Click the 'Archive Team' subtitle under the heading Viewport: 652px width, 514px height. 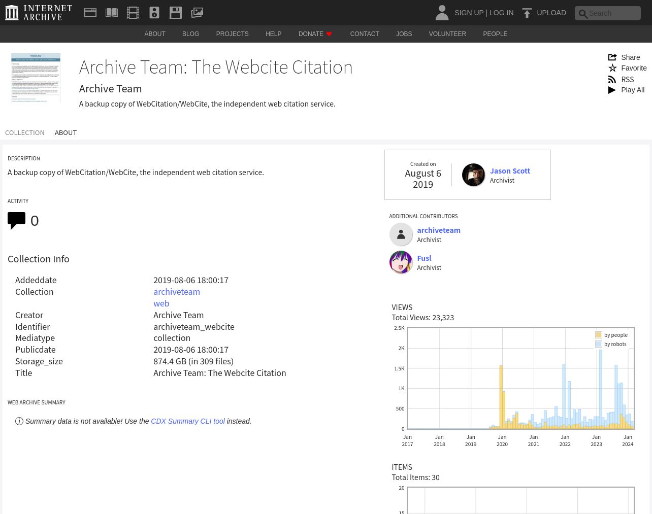coord(110,88)
